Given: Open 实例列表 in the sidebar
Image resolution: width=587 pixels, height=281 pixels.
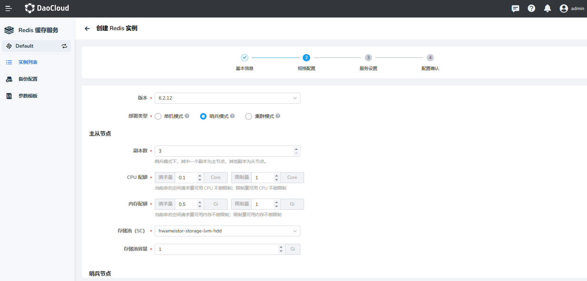Looking at the screenshot, I should (28, 62).
